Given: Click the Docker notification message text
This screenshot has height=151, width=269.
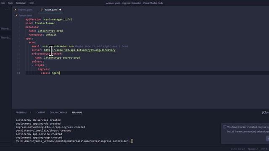Looking at the screenshot, I should (x=248, y=129).
